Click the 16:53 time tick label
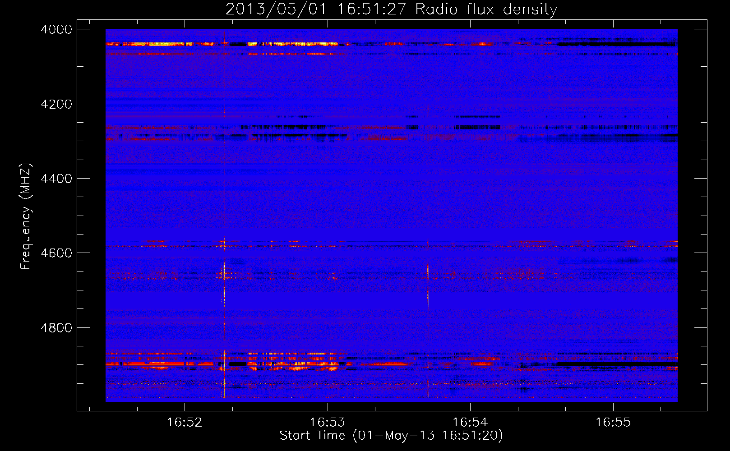This screenshot has width=730, height=451. coord(328,423)
